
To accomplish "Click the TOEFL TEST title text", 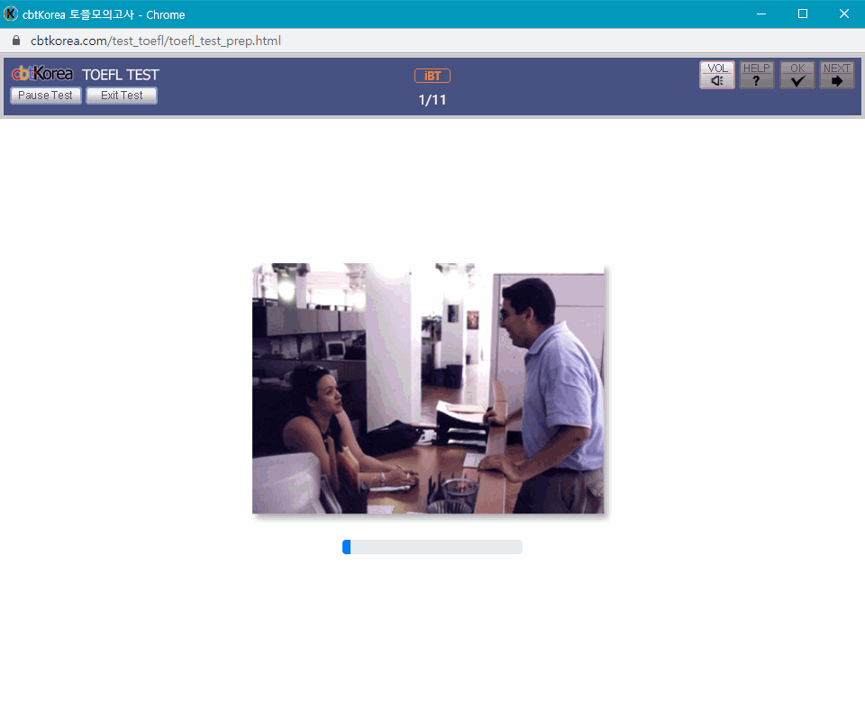I will tap(121, 75).
